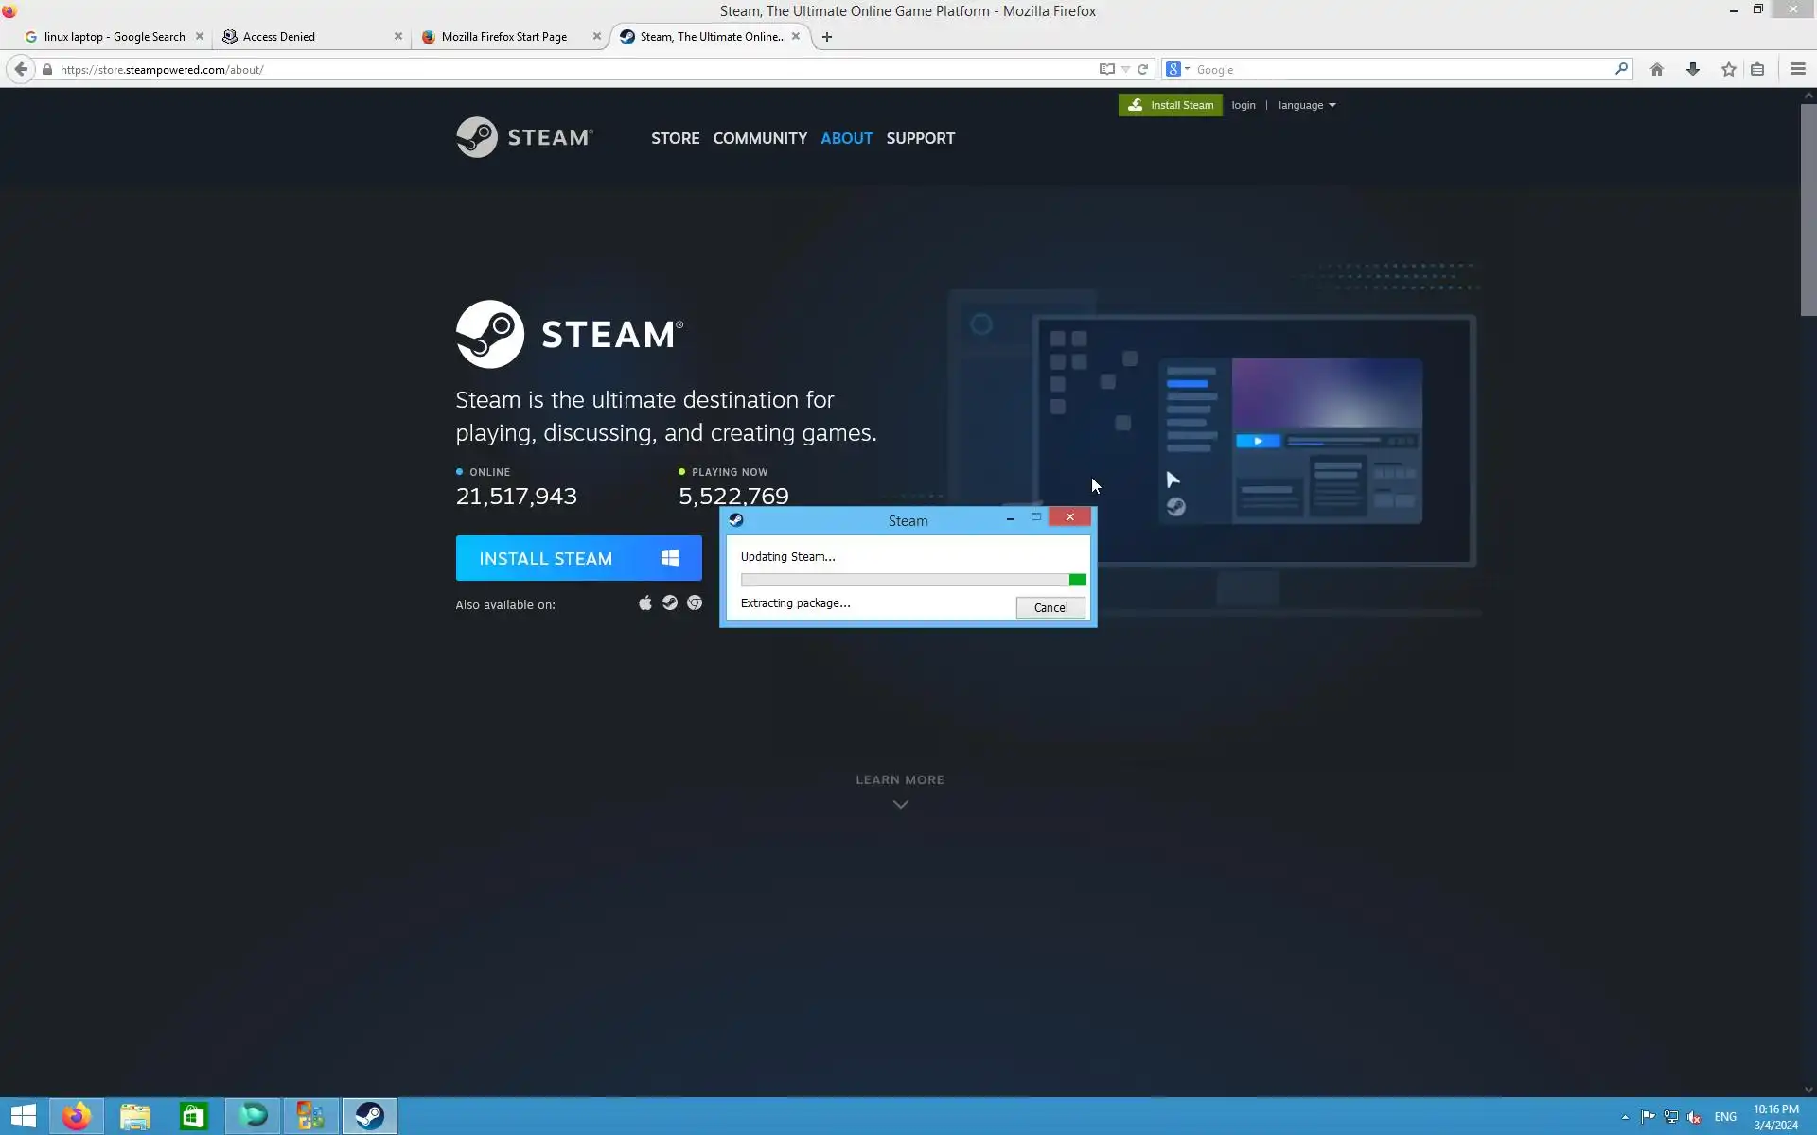Screen dimensions: 1817x1135
Task: Click the Apple macOS availability icon
Action: pyautogui.click(x=645, y=603)
